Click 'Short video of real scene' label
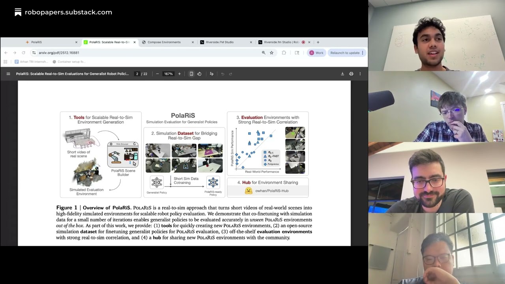 [x=79, y=154]
